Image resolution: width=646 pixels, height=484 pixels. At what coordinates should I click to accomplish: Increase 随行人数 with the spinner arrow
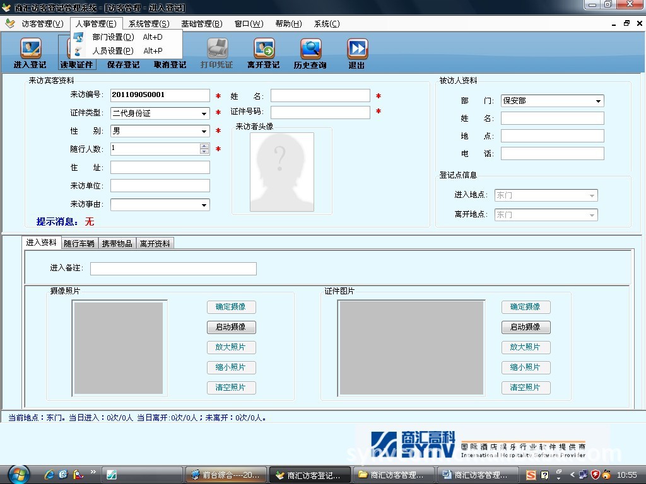tap(204, 146)
